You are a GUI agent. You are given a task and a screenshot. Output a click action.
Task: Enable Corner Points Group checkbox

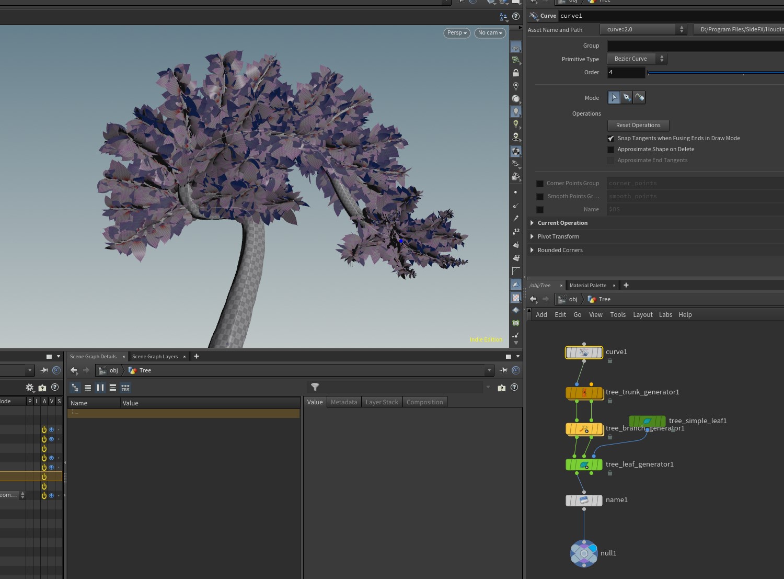click(x=540, y=184)
